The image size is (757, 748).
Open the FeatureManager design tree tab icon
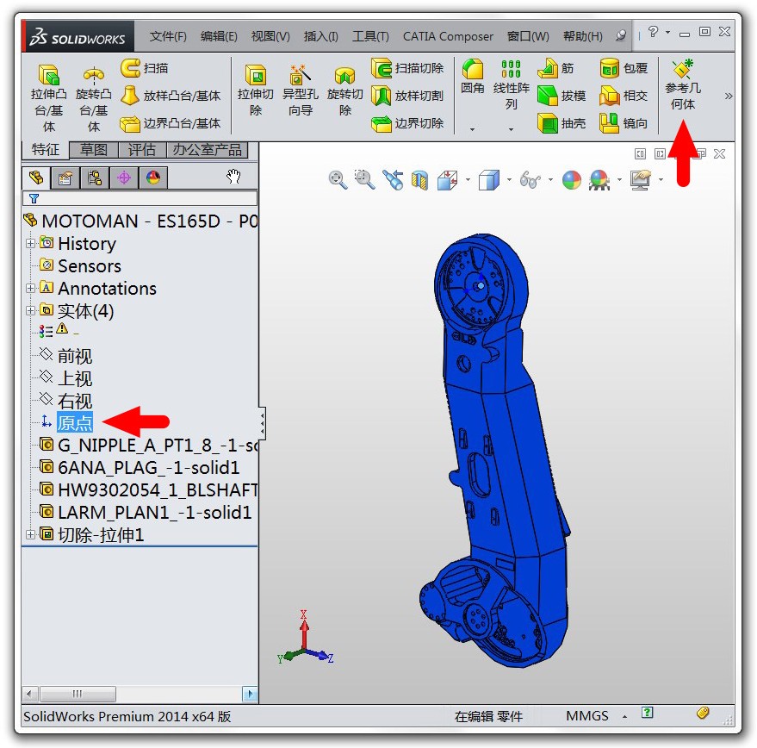pyautogui.click(x=36, y=178)
